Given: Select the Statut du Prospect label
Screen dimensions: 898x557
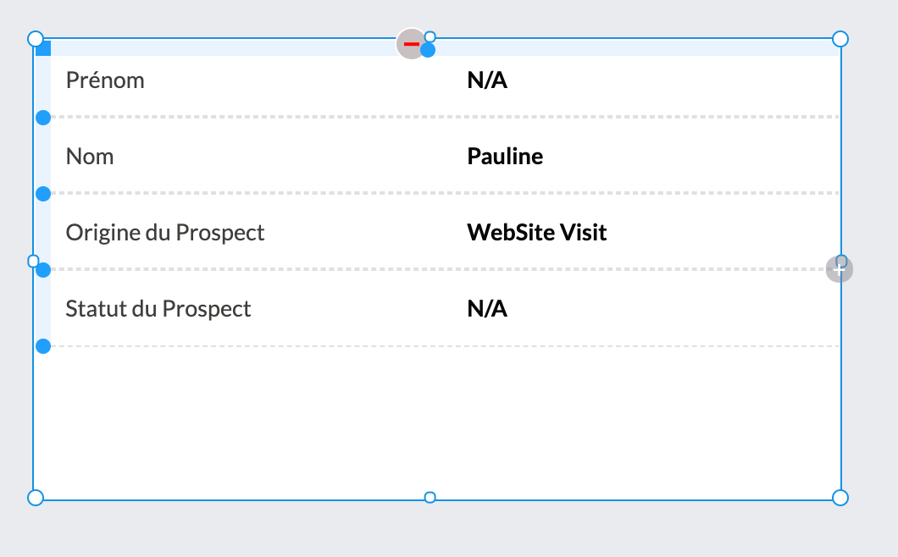Looking at the screenshot, I should (158, 309).
